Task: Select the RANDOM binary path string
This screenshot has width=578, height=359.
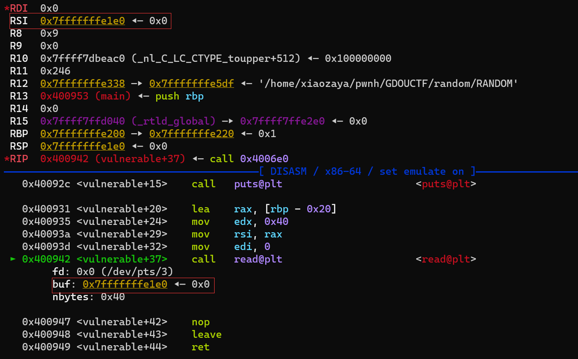Action: pyautogui.click(x=389, y=83)
